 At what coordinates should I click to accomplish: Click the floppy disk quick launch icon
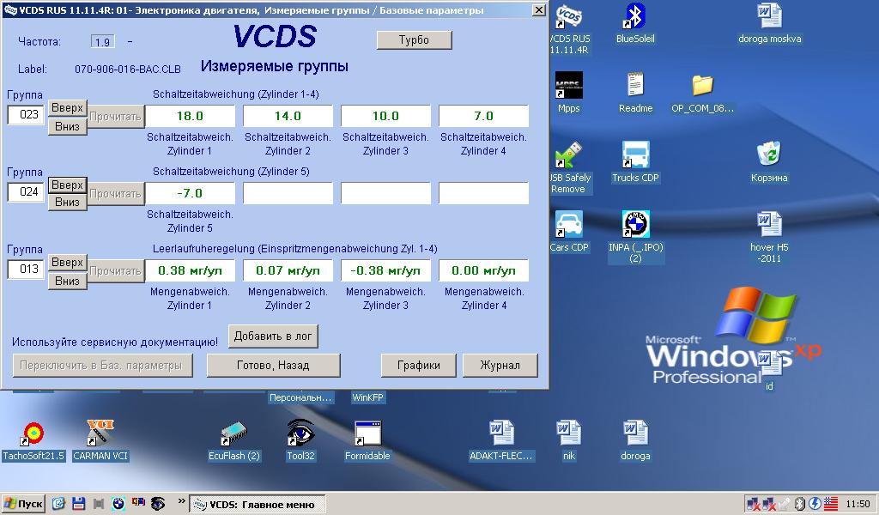click(78, 504)
